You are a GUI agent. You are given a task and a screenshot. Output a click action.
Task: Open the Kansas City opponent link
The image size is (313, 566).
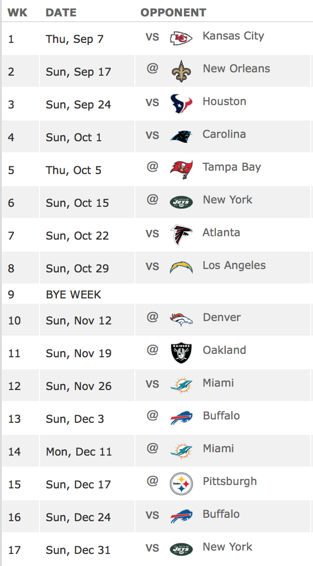pos(233,36)
